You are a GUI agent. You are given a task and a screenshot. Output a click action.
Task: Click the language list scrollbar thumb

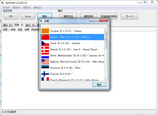point(106,40)
